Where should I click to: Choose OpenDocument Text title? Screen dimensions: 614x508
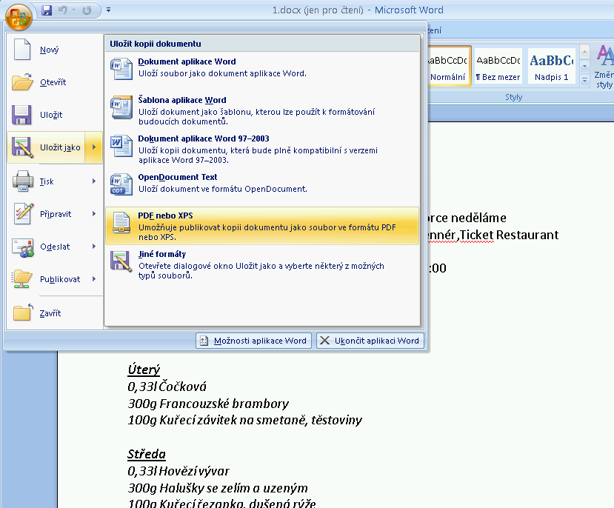pyautogui.click(x=178, y=177)
